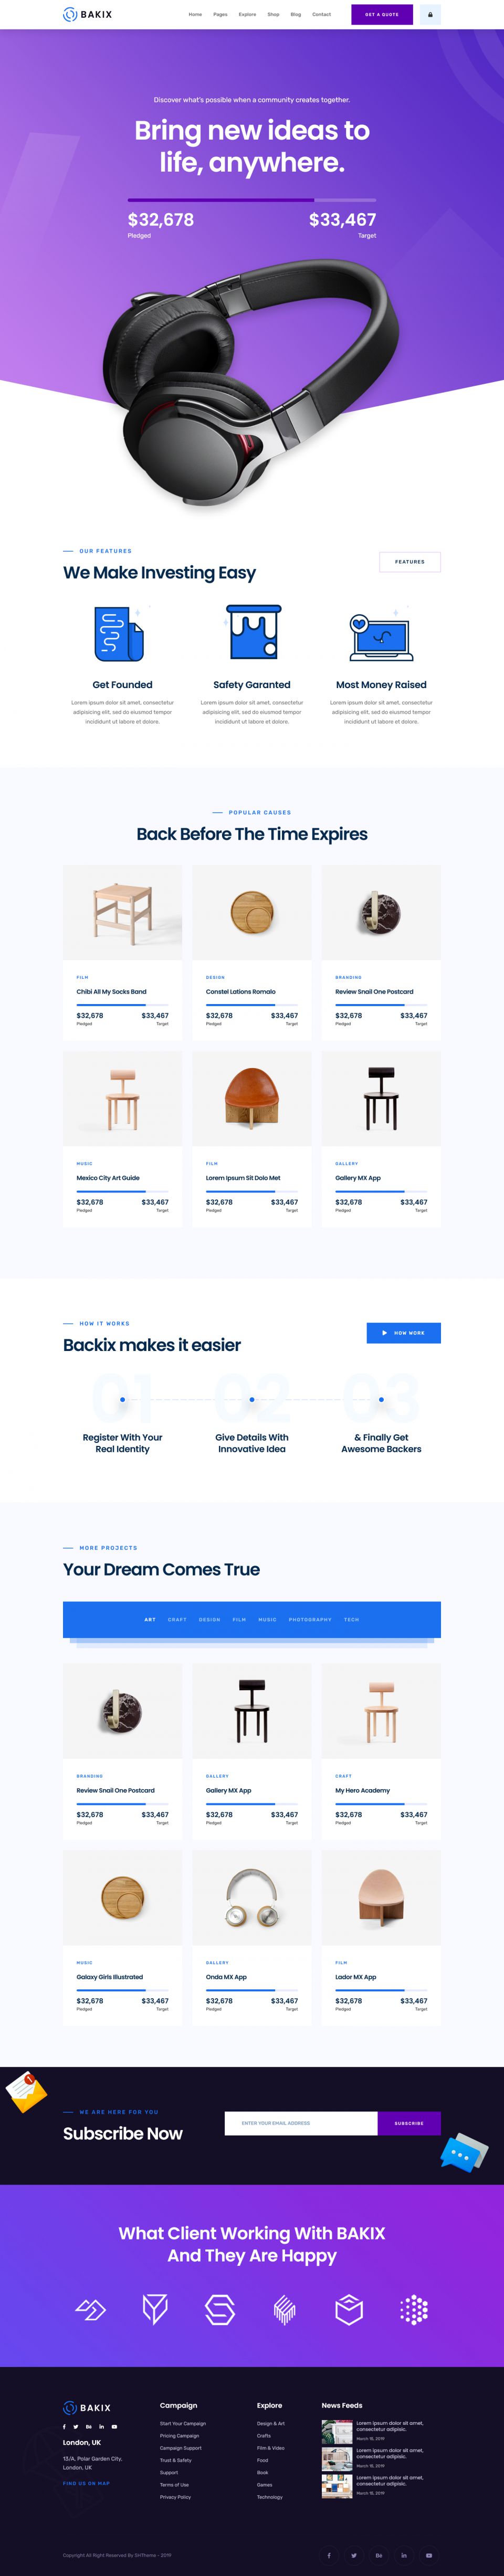Click the Get Founded document icon
504x2576 pixels.
119,634
